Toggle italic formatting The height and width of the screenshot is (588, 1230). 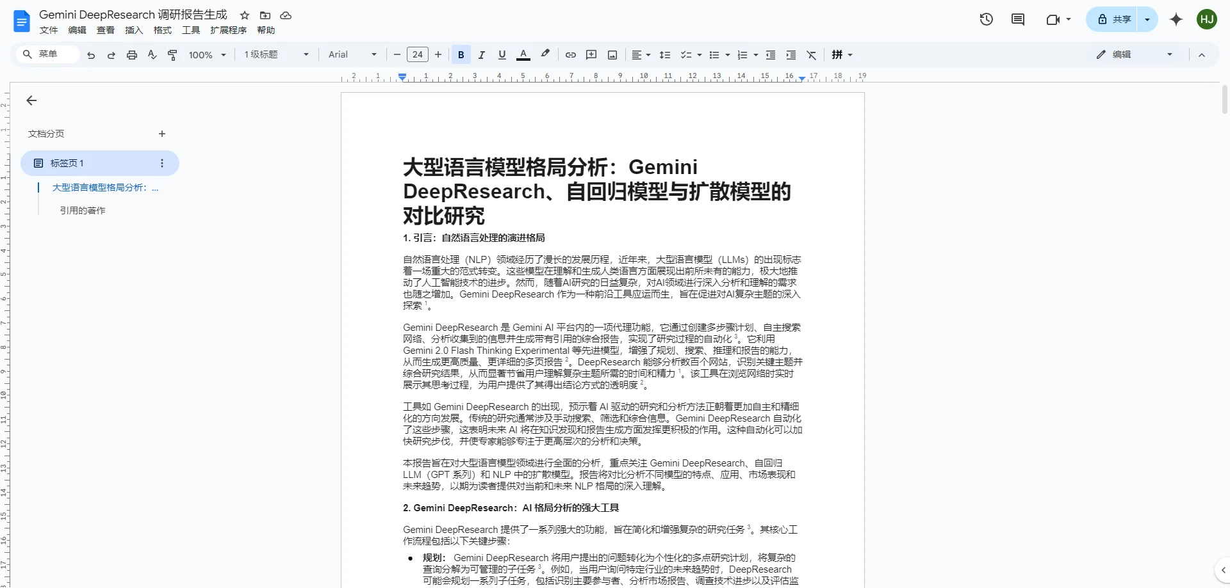[x=482, y=55]
